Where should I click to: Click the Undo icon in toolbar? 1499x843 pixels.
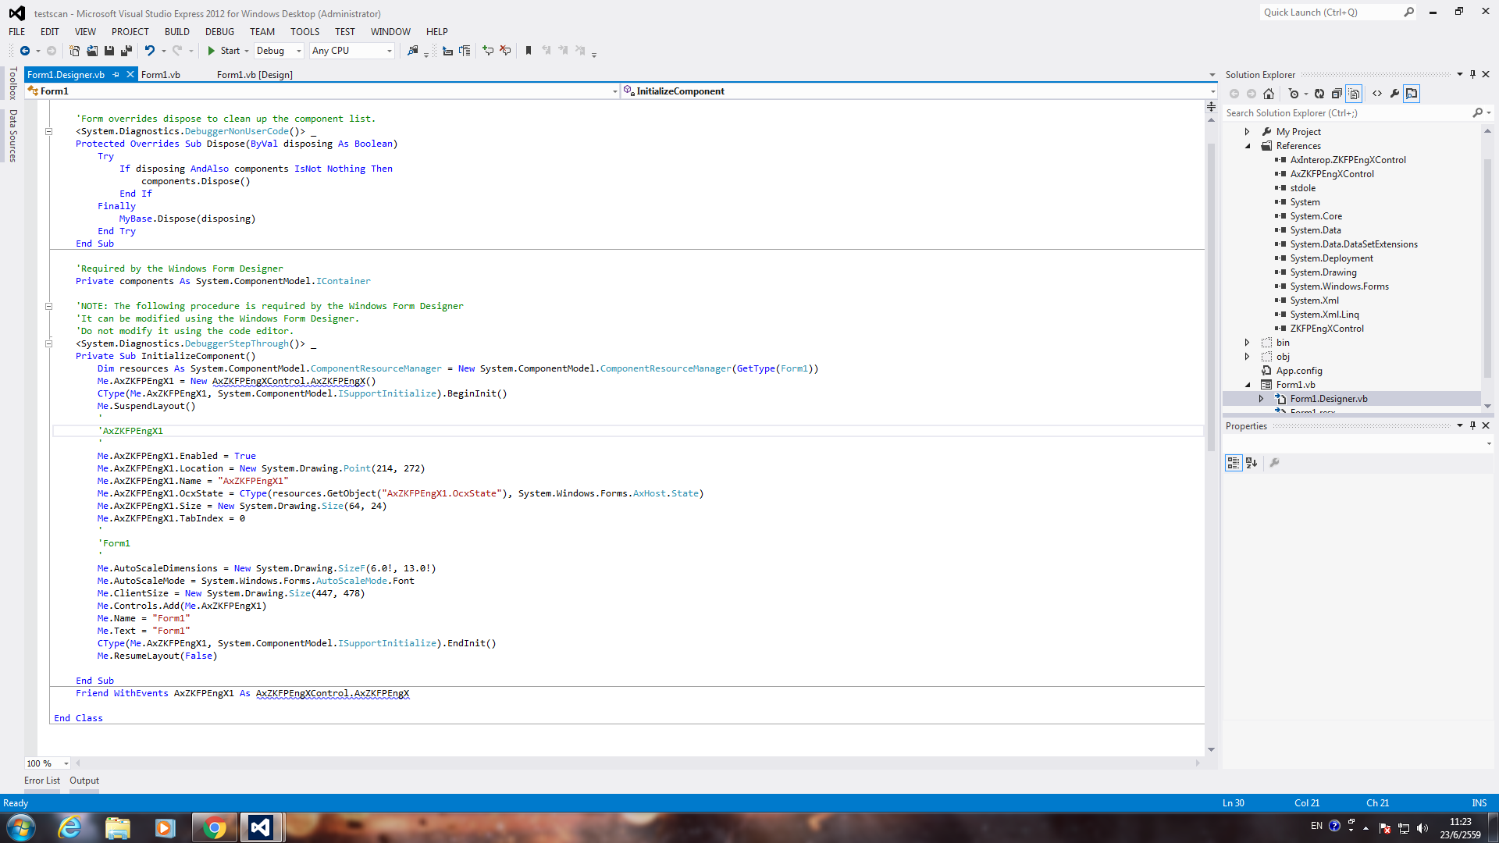tap(149, 51)
